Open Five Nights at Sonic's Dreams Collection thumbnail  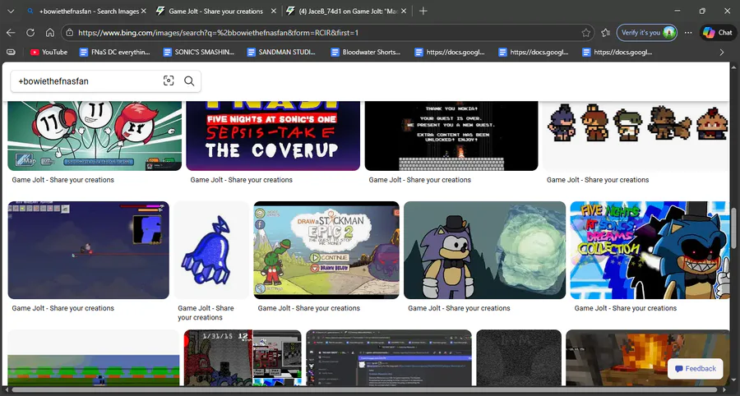pyautogui.click(x=650, y=250)
